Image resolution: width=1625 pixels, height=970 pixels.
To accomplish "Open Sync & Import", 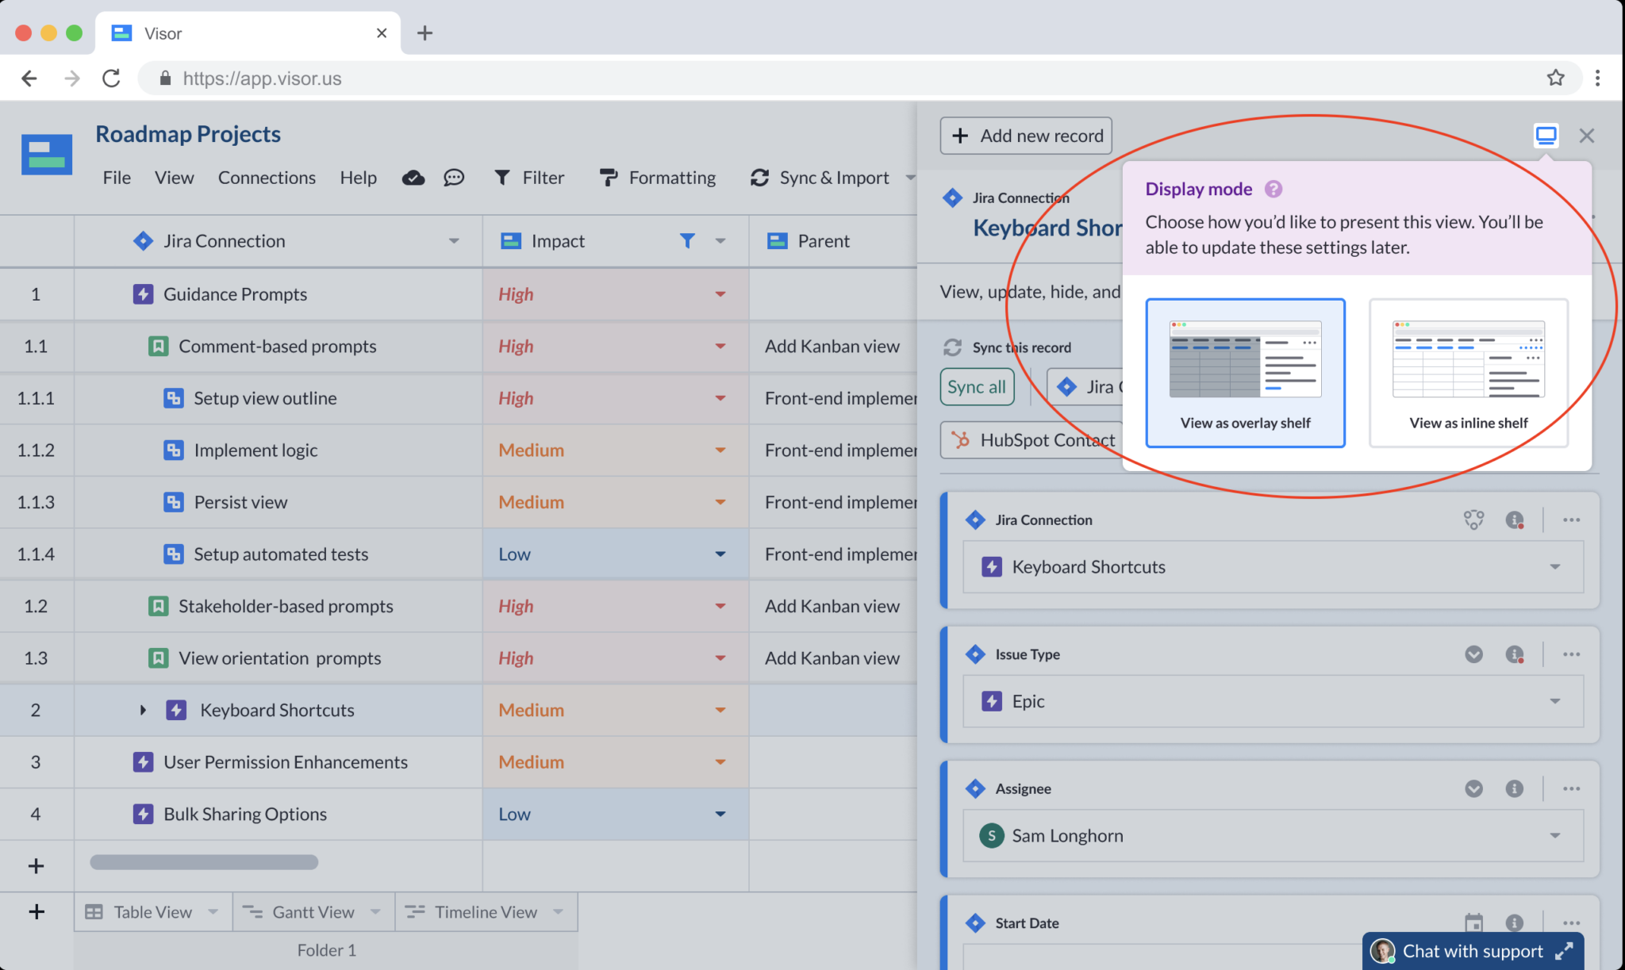I will pos(821,178).
